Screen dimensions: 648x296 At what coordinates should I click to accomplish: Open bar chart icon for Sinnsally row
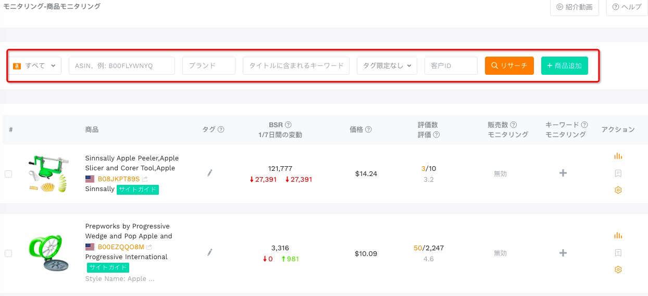coord(618,156)
